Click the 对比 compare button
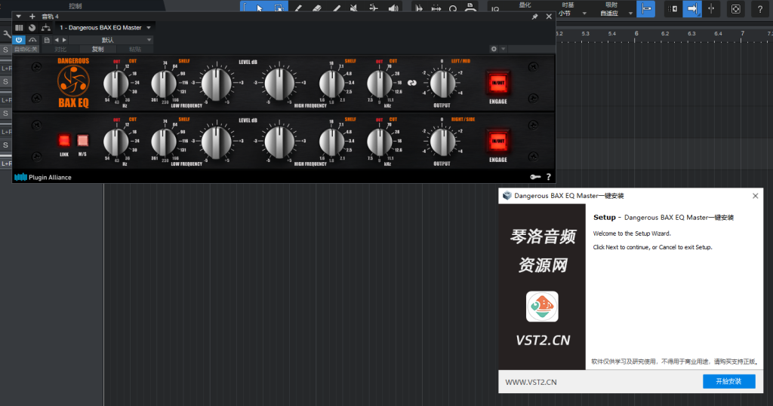This screenshot has height=406, width=773. click(x=60, y=49)
